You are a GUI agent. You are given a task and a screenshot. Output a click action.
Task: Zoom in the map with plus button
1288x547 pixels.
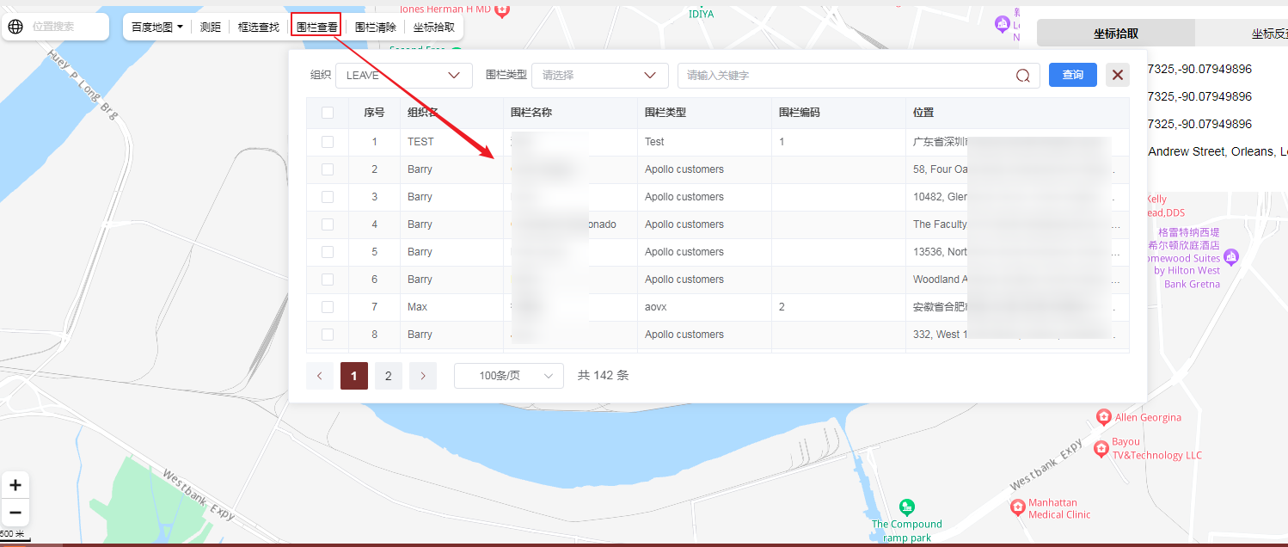pos(15,485)
